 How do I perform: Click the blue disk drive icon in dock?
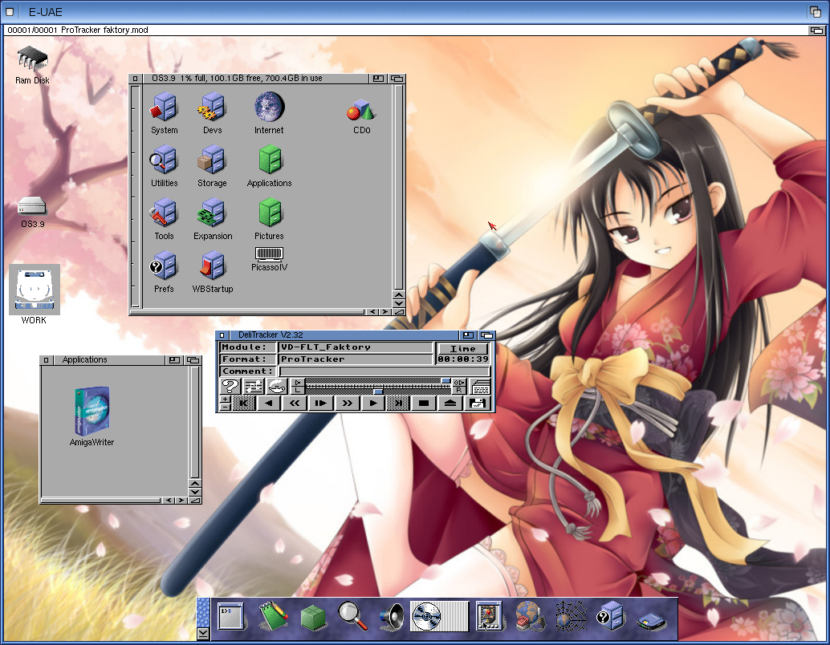[652, 621]
